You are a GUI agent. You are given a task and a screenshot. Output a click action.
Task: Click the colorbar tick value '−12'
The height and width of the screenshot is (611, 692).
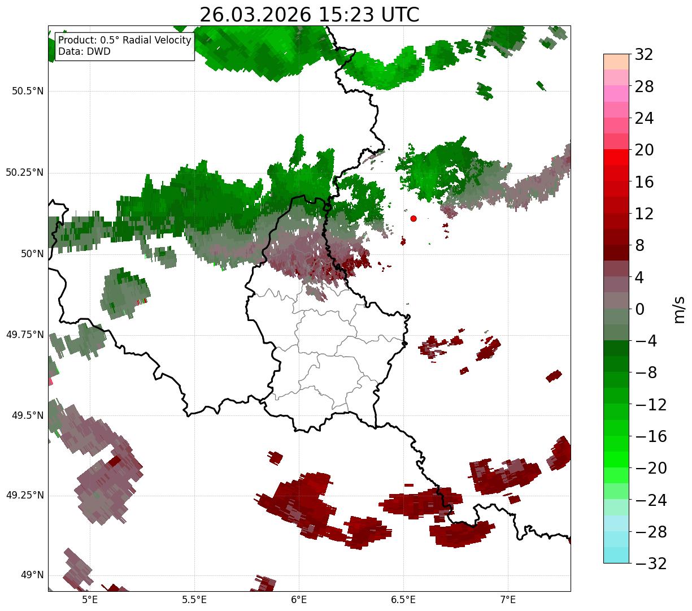pyautogui.click(x=651, y=405)
